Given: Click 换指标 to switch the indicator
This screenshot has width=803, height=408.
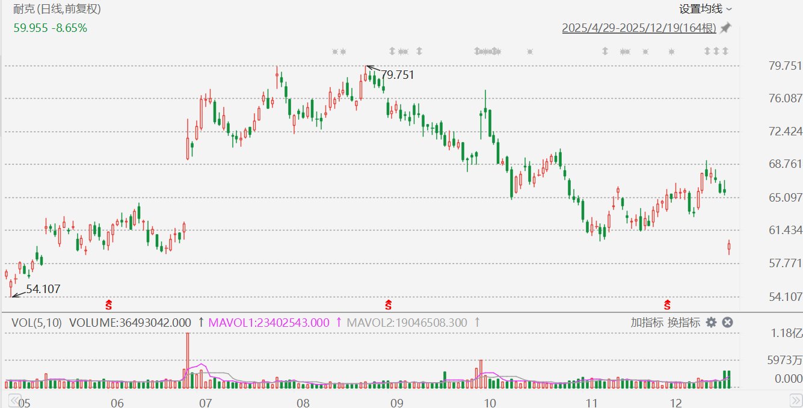Looking at the screenshot, I should coord(684,323).
